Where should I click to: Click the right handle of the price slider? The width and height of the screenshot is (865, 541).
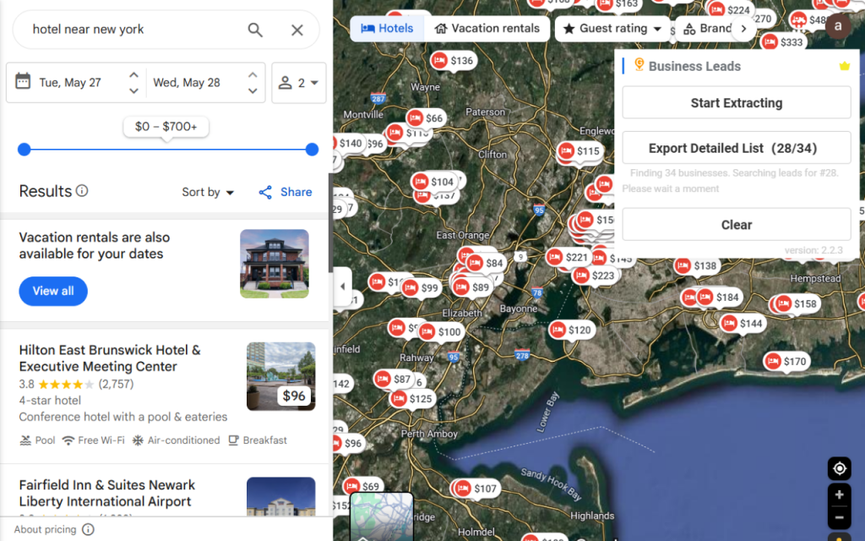coord(312,150)
